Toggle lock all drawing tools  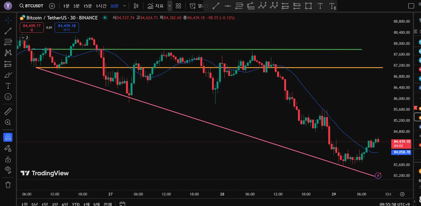click(8, 159)
